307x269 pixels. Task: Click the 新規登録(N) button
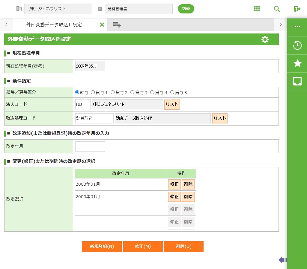(102, 247)
